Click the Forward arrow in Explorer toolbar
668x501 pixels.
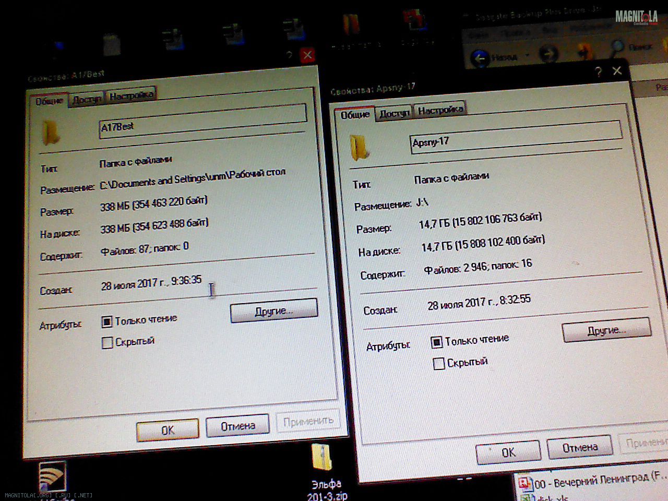coord(548,53)
